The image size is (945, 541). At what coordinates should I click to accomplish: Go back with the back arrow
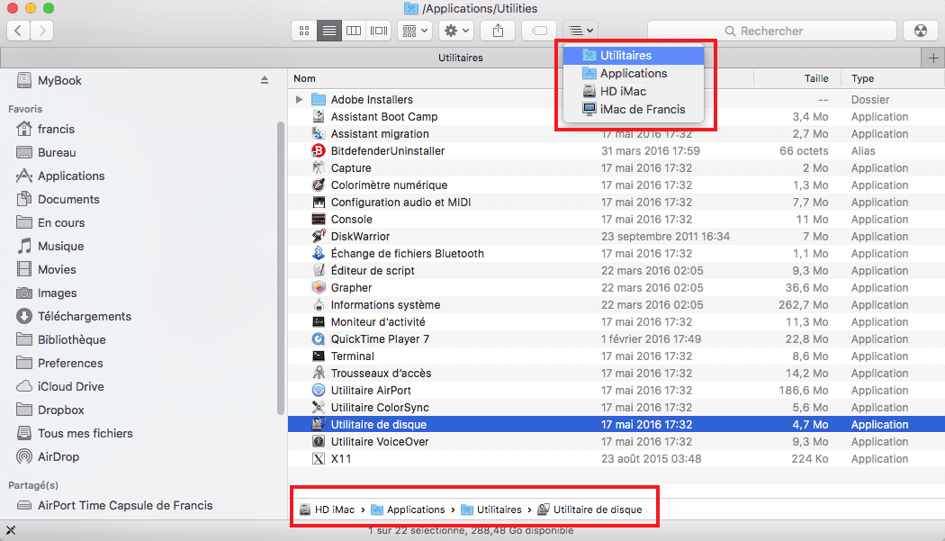[x=19, y=31]
